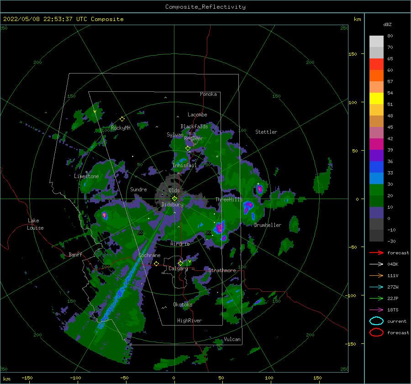
Task: Click the magenta storm core west of Sundre
Action: pos(105,216)
